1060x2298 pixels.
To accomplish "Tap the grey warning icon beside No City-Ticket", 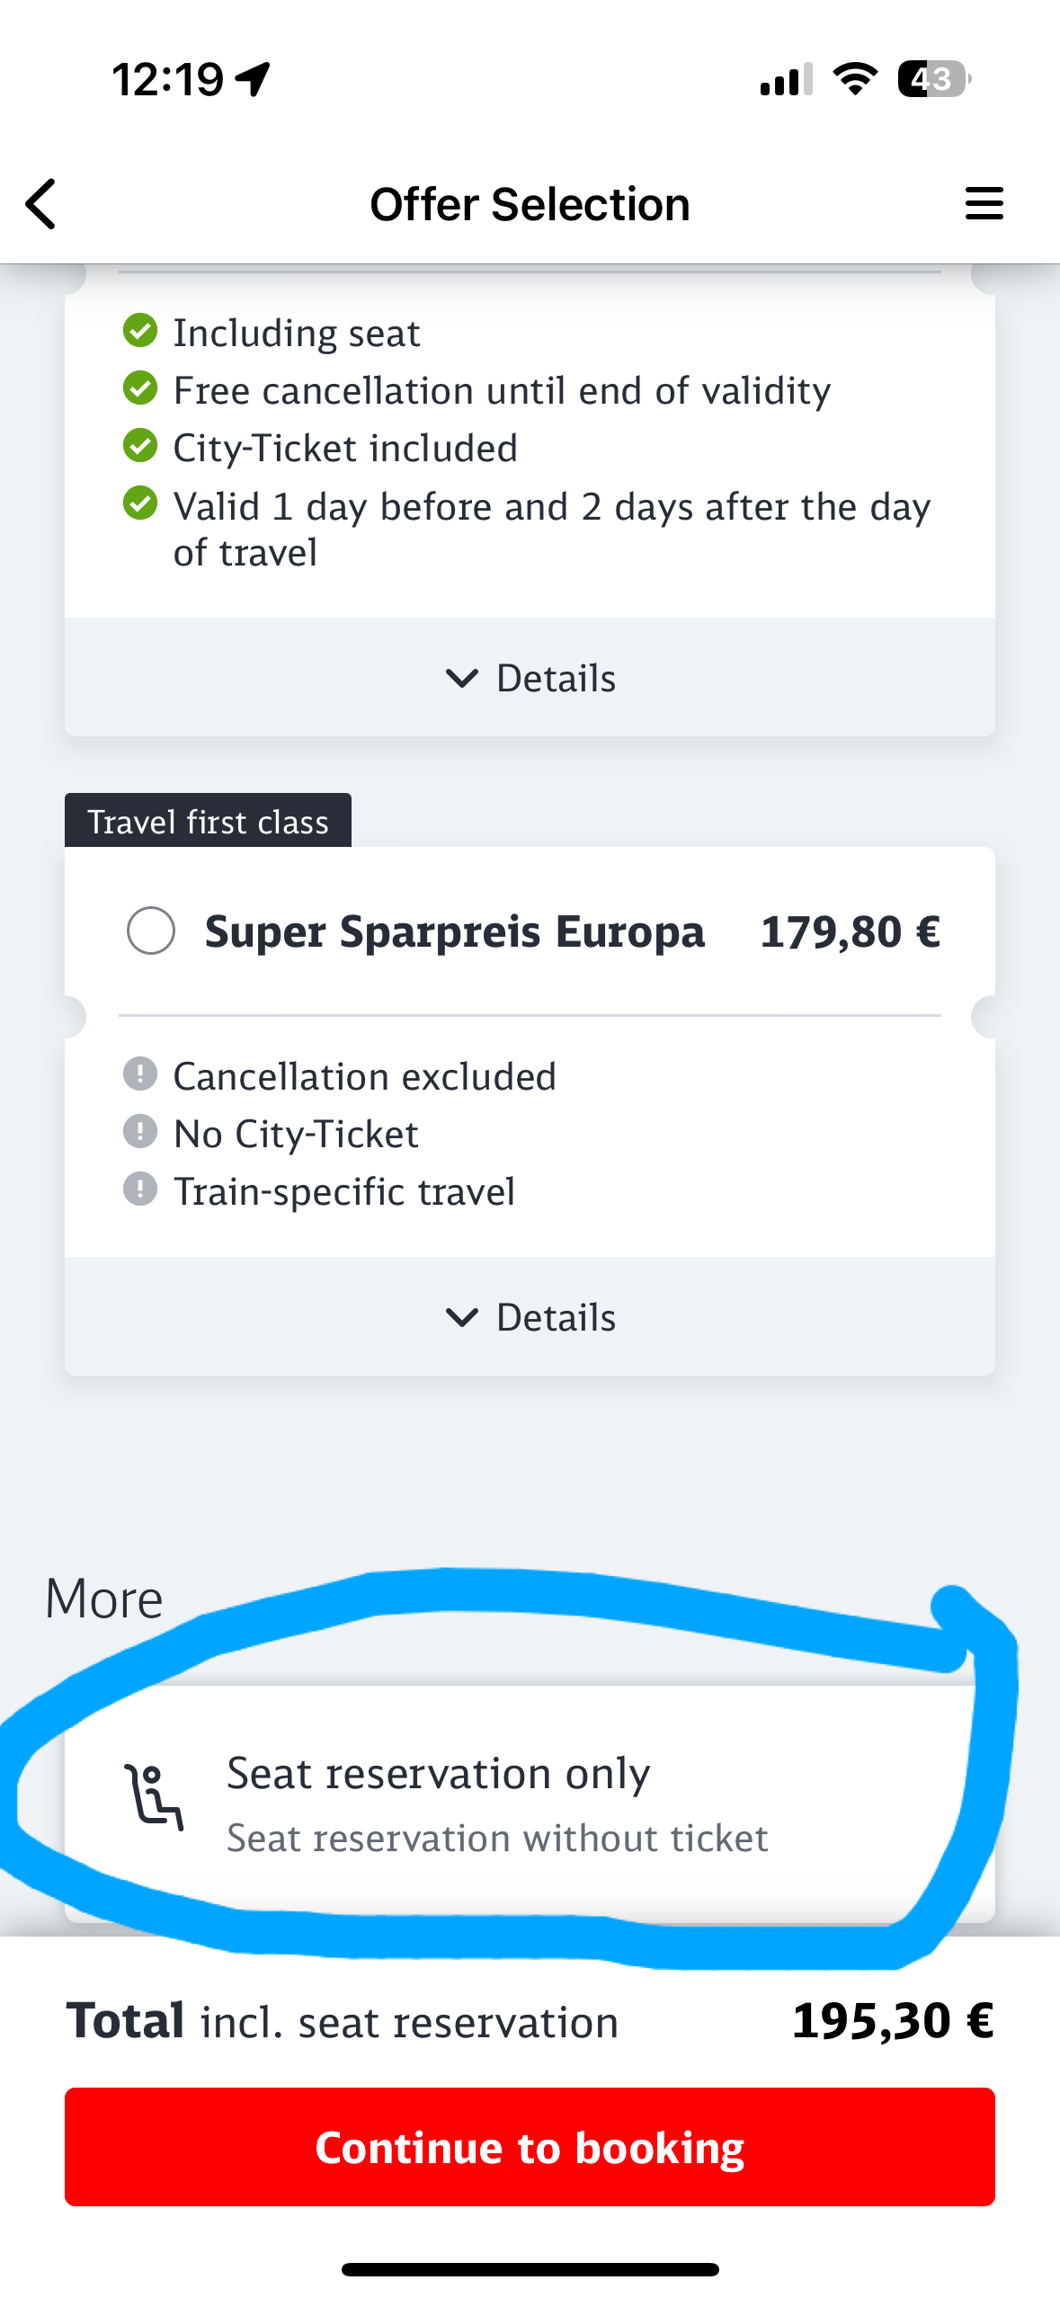I will 140,1131.
